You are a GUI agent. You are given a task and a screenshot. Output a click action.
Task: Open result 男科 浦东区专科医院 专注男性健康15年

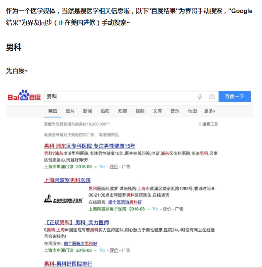coord(90,146)
